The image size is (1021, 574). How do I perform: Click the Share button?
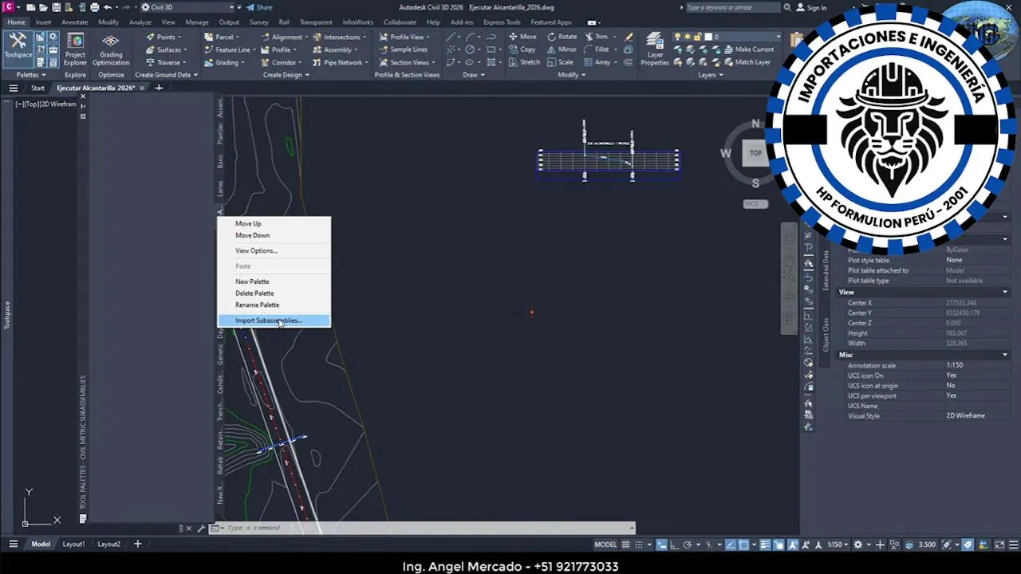pyautogui.click(x=259, y=7)
